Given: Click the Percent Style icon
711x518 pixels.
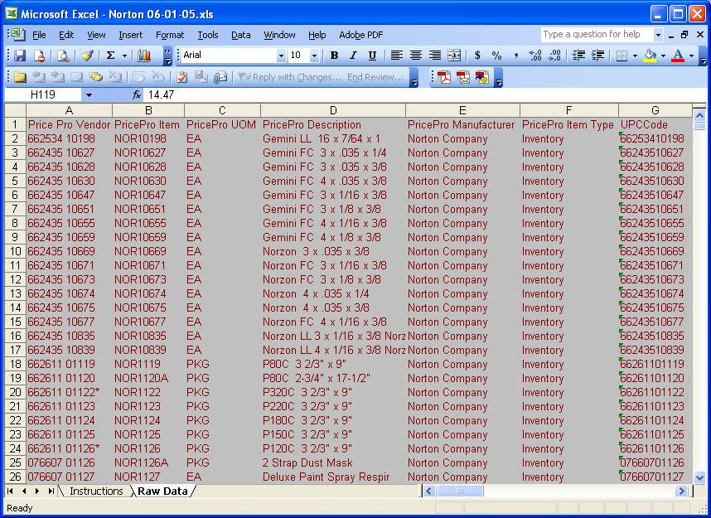Looking at the screenshot, I should [x=496, y=56].
